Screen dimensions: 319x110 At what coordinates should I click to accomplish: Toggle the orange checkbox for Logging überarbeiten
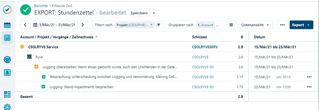(36, 67)
